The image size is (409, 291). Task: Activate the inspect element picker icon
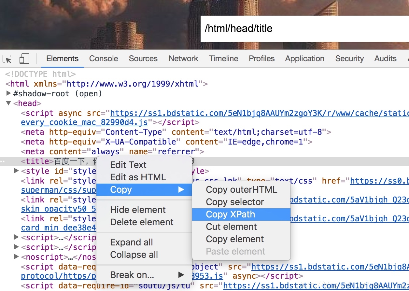[7, 59]
